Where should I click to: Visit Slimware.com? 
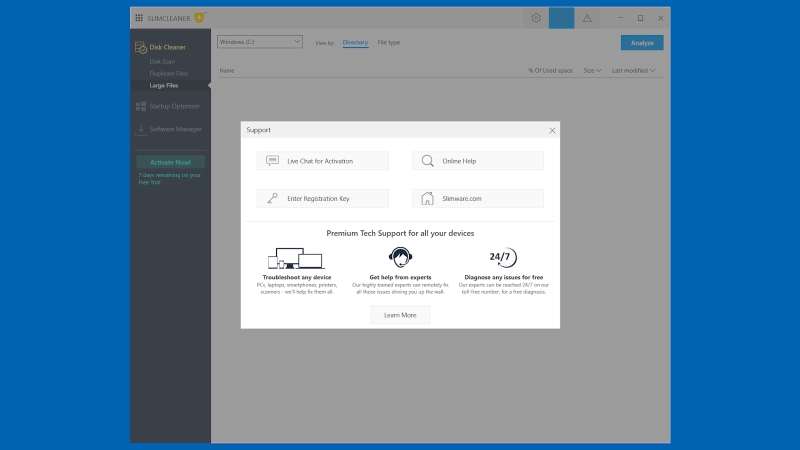[477, 198]
